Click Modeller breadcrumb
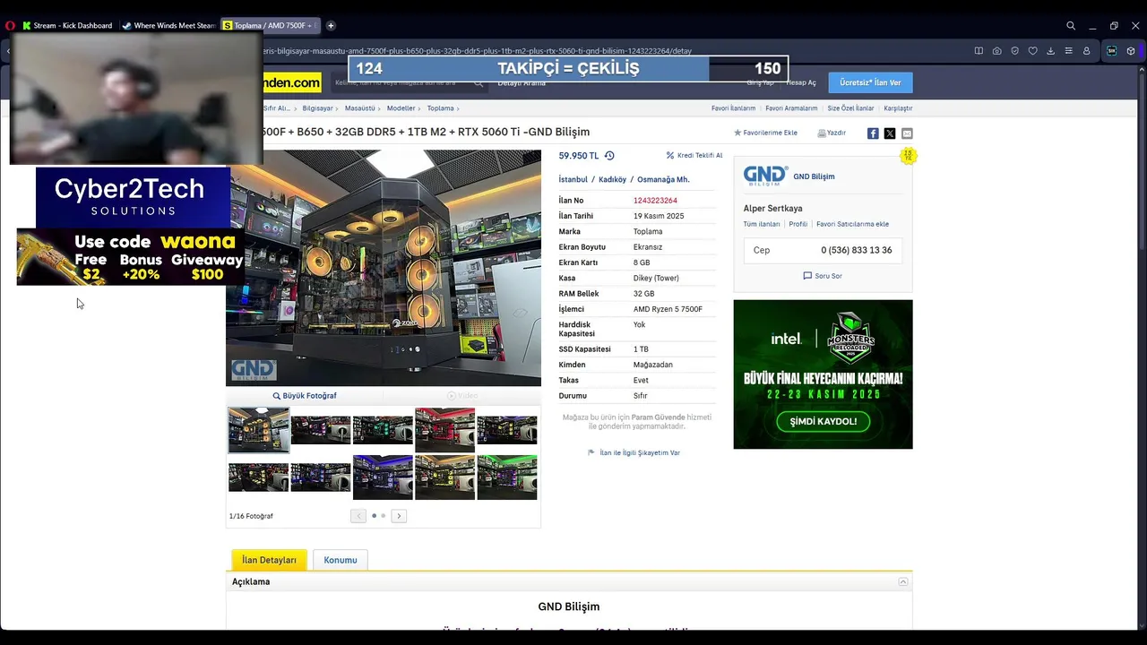Image resolution: width=1147 pixels, height=645 pixels. (401, 108)
